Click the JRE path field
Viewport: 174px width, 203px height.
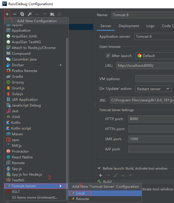coord(142,100)
